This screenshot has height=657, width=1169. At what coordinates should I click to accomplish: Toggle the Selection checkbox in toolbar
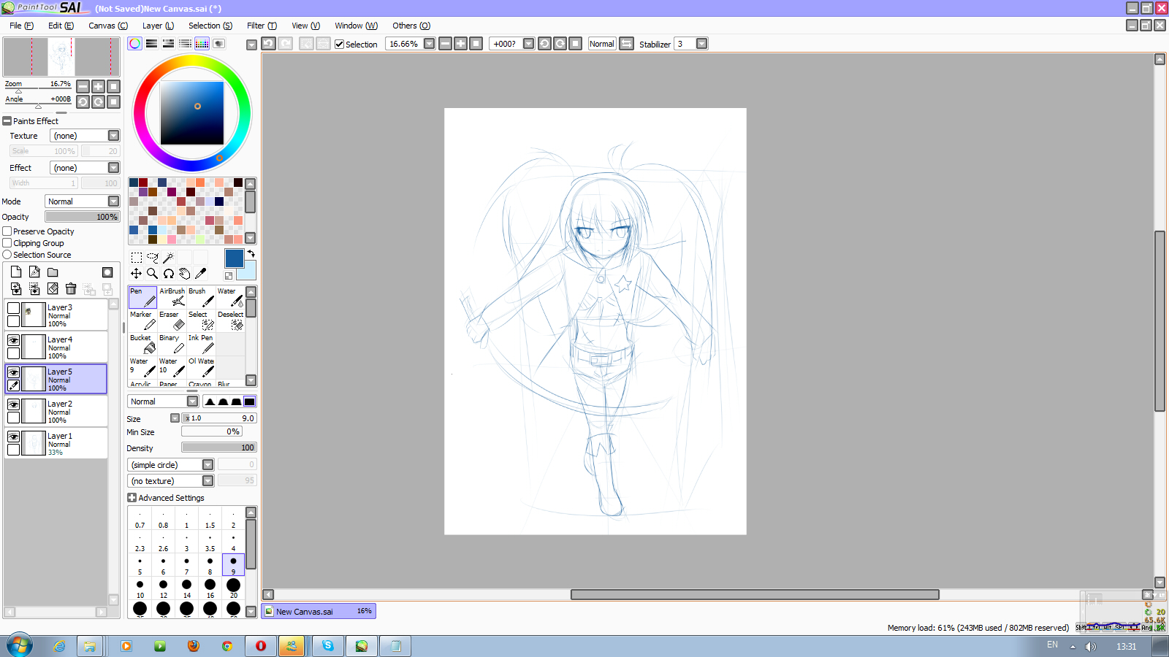point(340,45)
